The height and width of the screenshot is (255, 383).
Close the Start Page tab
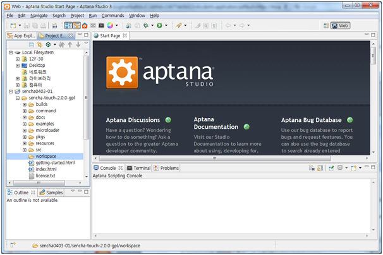click(x=125, y=35)
